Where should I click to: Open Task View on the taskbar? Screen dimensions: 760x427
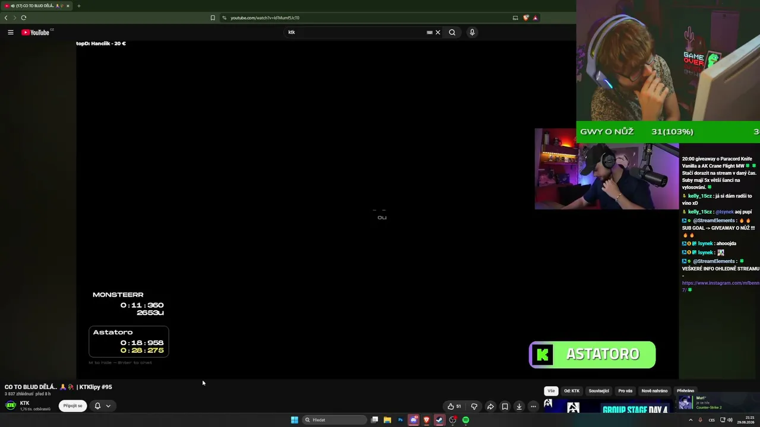click(x=375, y=420)
